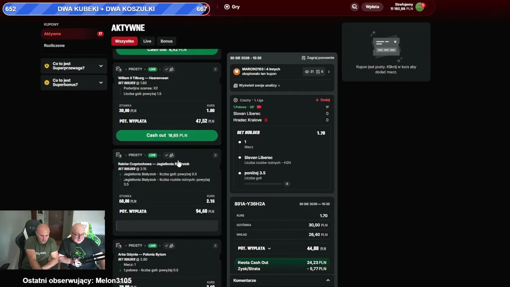Click the red 17 badge beside Aktywne
510x287 pixels.
click(100, 34)
